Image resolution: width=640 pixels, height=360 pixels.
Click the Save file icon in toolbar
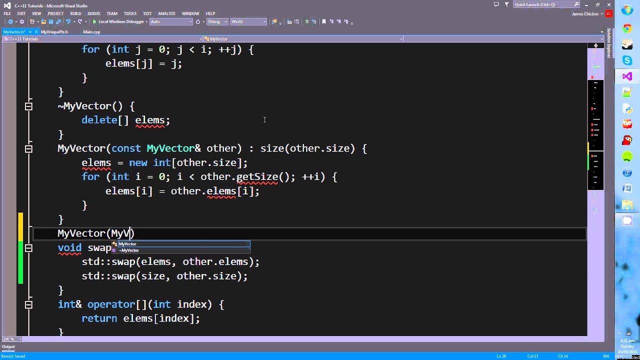point(50,21)
